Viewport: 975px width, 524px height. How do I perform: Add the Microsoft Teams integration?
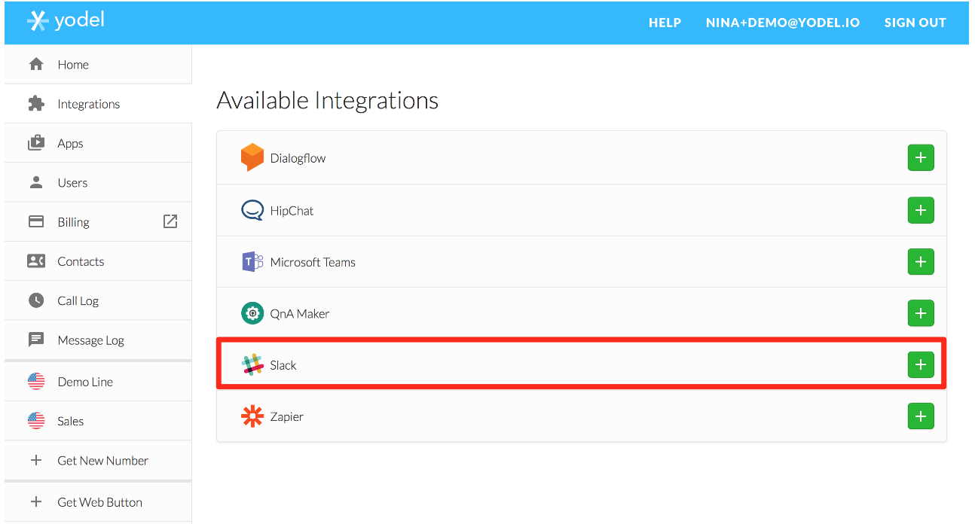[x=921, y=262]
